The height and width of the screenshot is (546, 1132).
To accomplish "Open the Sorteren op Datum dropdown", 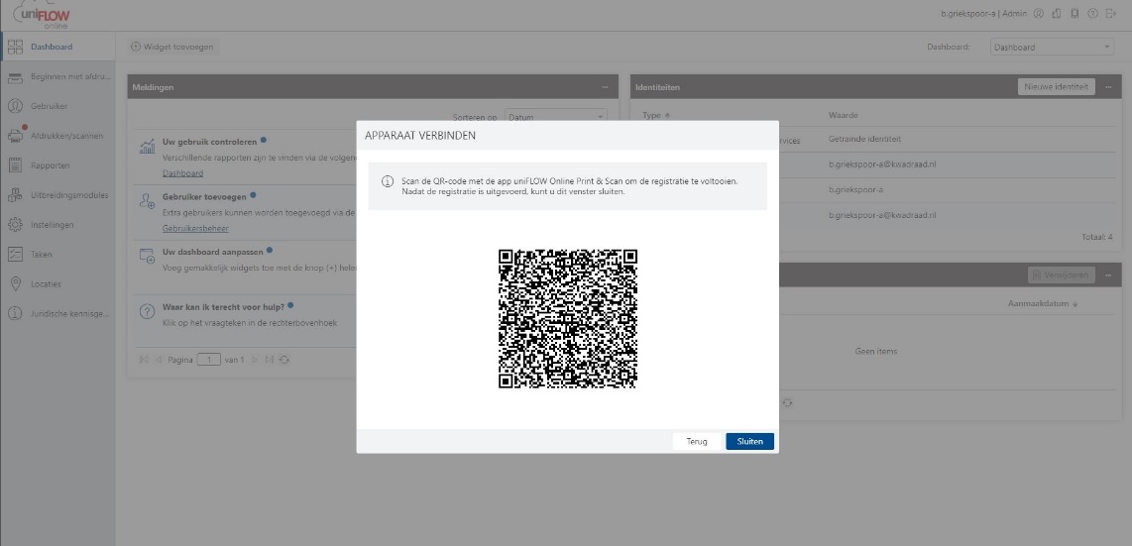I will pos(555,116).
